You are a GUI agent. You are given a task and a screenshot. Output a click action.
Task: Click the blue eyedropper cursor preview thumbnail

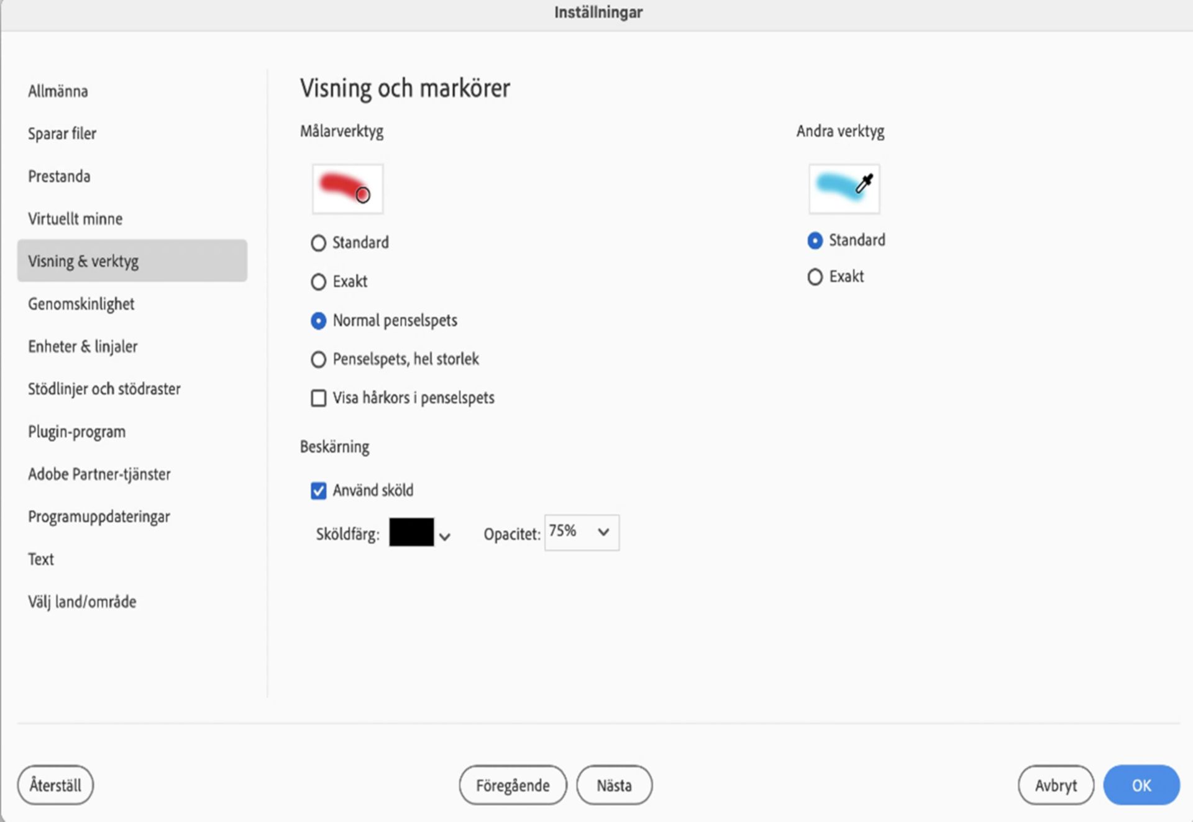tap(844, 189)
